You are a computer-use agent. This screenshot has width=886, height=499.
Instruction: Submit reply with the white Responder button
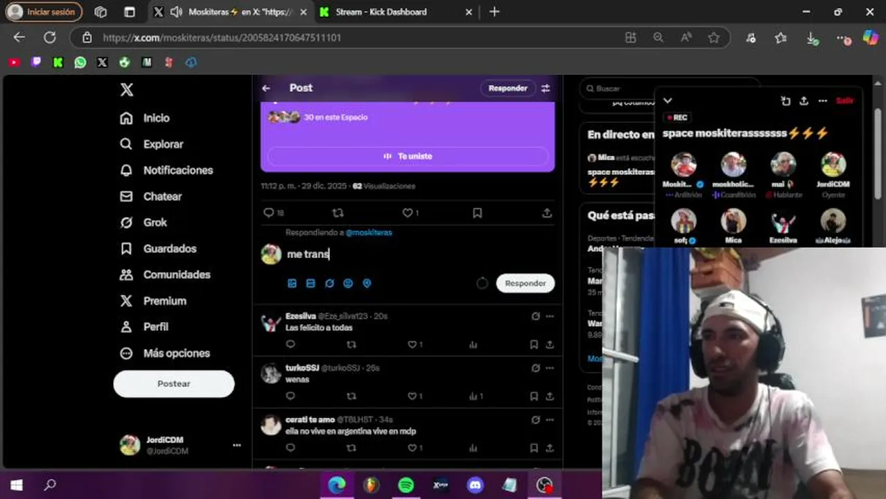tap(525, 283)
